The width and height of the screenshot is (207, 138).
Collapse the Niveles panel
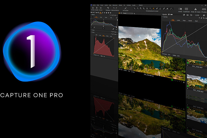click(x=91, y=15)
